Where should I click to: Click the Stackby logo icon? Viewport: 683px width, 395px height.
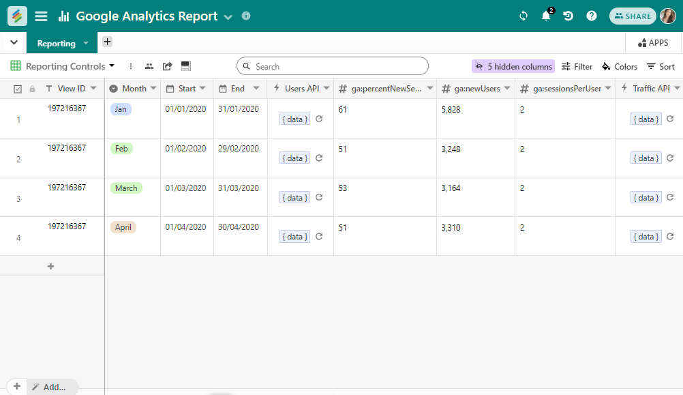[17, 16]
